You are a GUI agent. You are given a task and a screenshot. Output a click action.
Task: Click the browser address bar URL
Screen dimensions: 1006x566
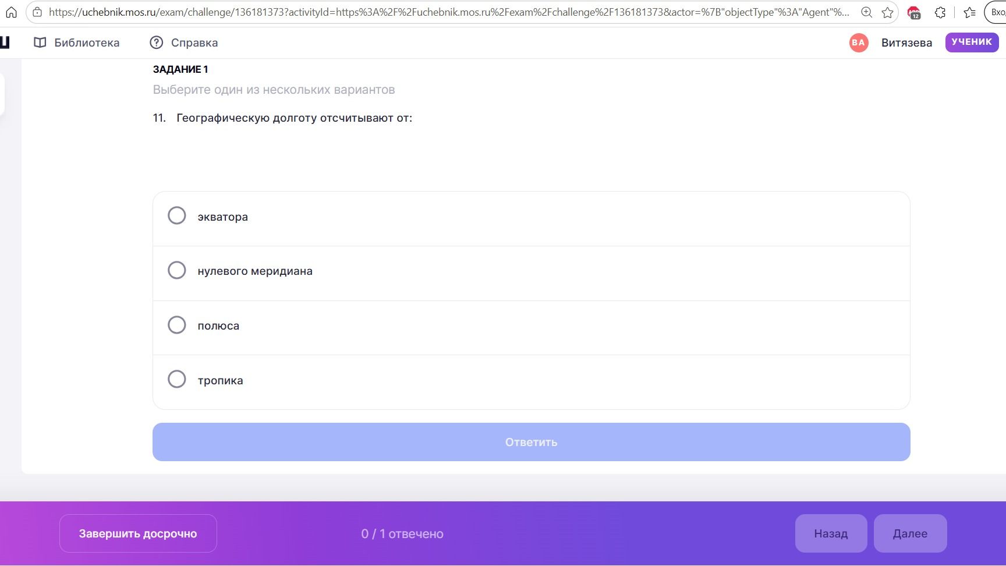pos(448,12)
